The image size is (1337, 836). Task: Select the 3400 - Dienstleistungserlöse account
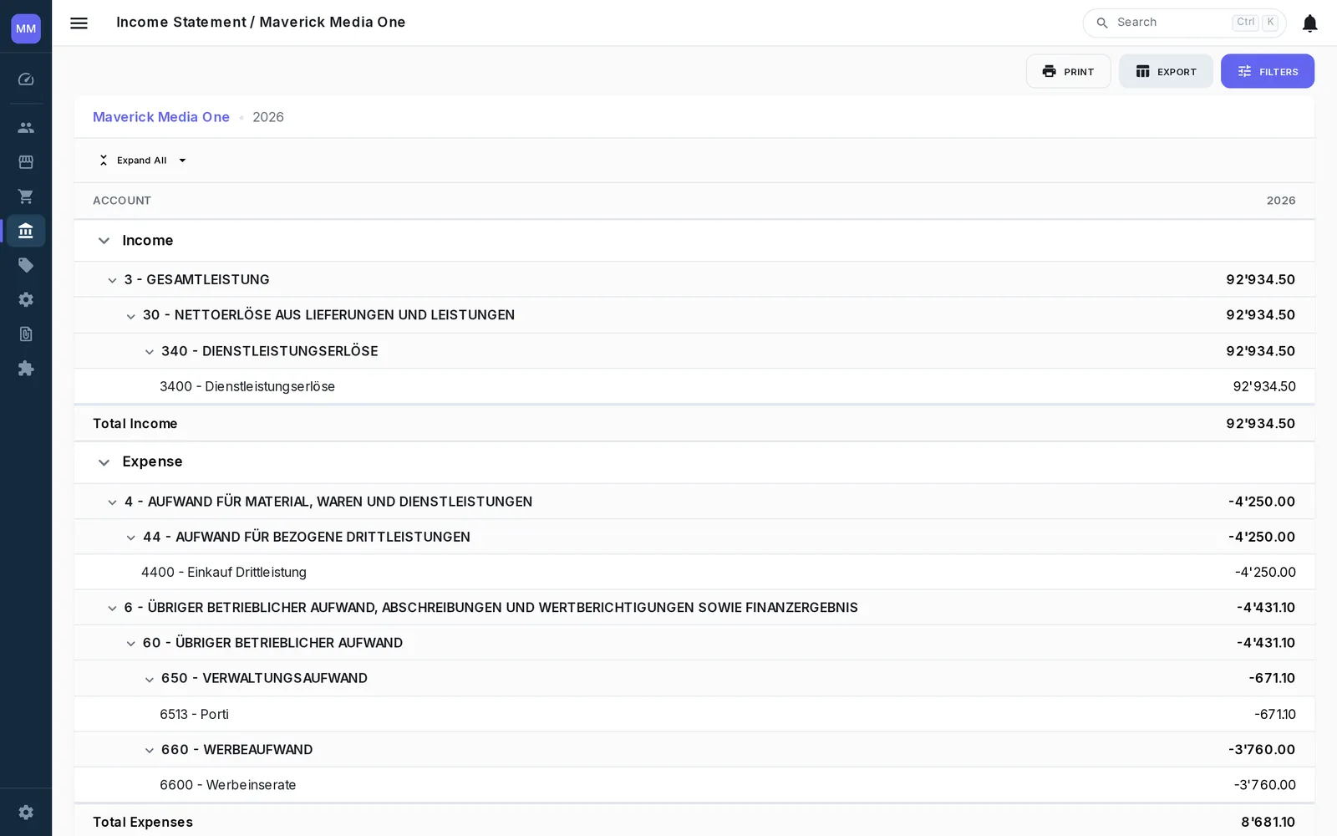[247, 386]
